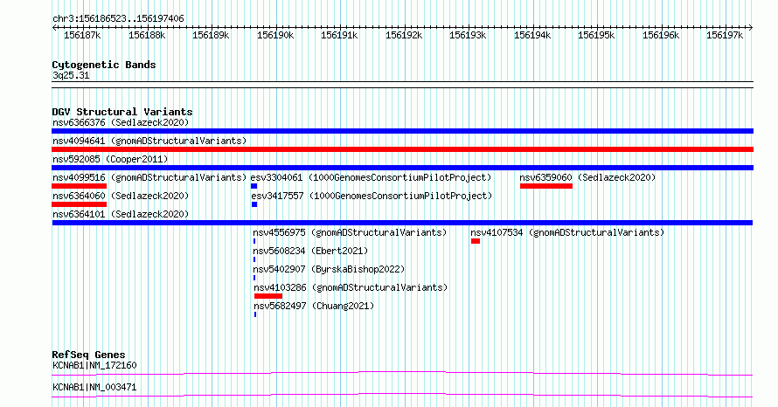Screen dimensions: 778x407
Task: Select the blue bar under nsv592085
Action: (402, 168)
